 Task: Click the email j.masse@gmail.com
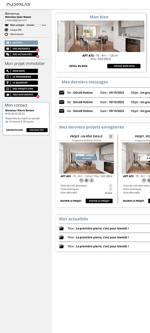tap(16, 20)
